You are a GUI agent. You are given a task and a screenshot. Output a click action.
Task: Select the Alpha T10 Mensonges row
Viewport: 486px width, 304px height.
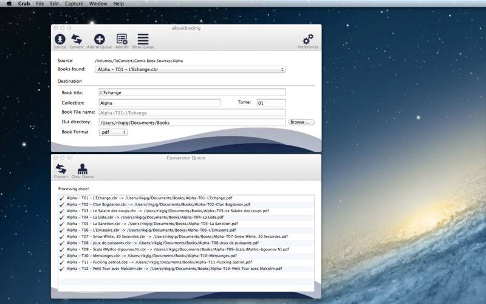186,256
